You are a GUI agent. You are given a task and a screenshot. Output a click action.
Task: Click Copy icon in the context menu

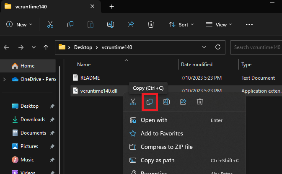[150, 102]
